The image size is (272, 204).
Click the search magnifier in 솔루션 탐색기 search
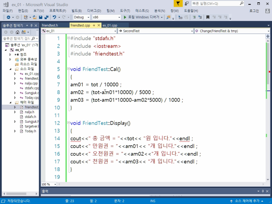(33, 38)
